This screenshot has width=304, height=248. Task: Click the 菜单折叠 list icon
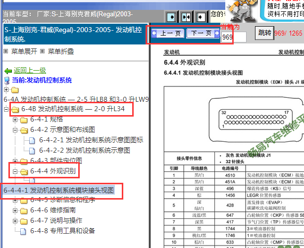42,51
